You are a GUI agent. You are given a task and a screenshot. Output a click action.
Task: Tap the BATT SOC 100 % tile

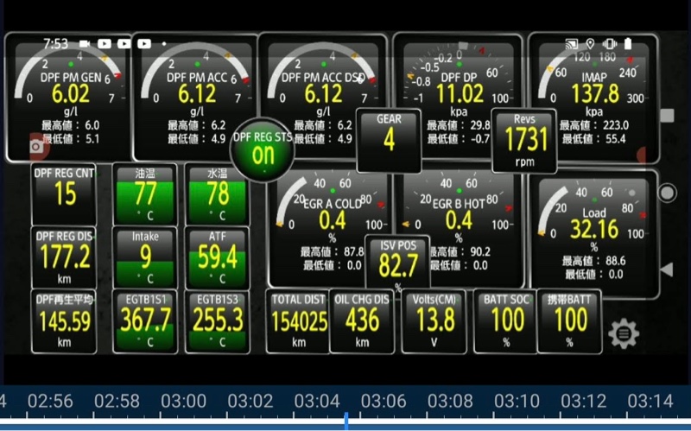(506, 321)
